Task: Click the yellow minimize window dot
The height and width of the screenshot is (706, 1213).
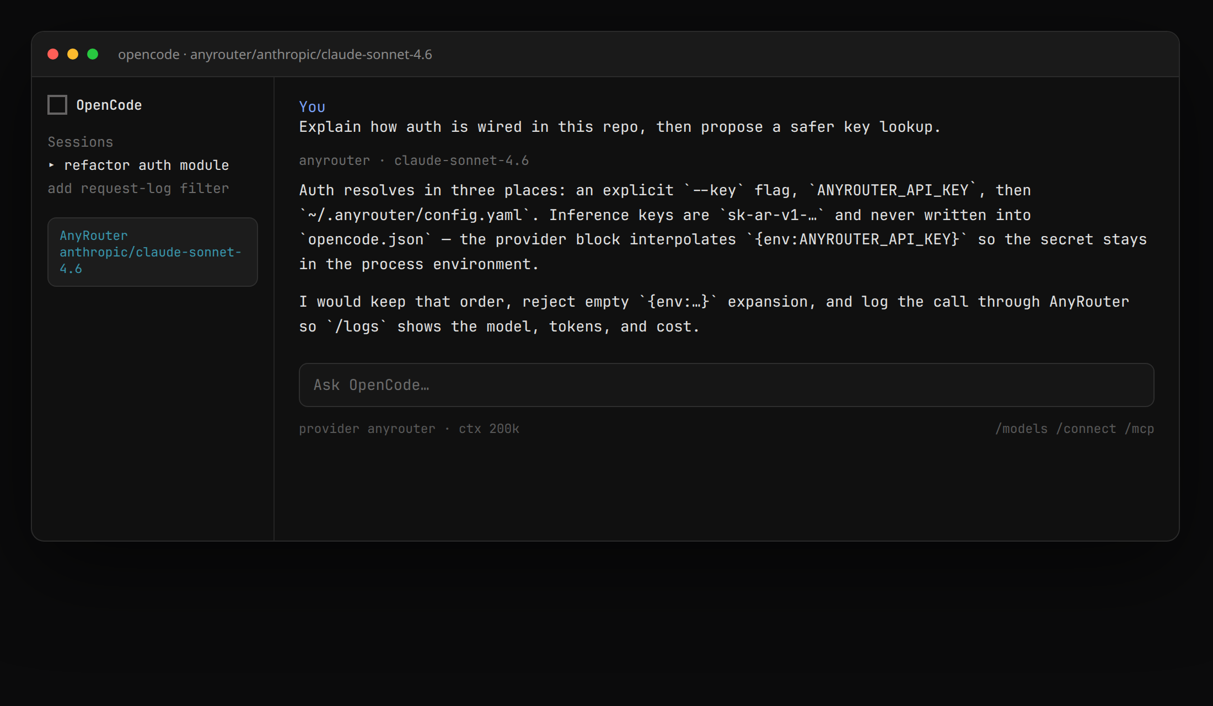Action: coord(73,54)
